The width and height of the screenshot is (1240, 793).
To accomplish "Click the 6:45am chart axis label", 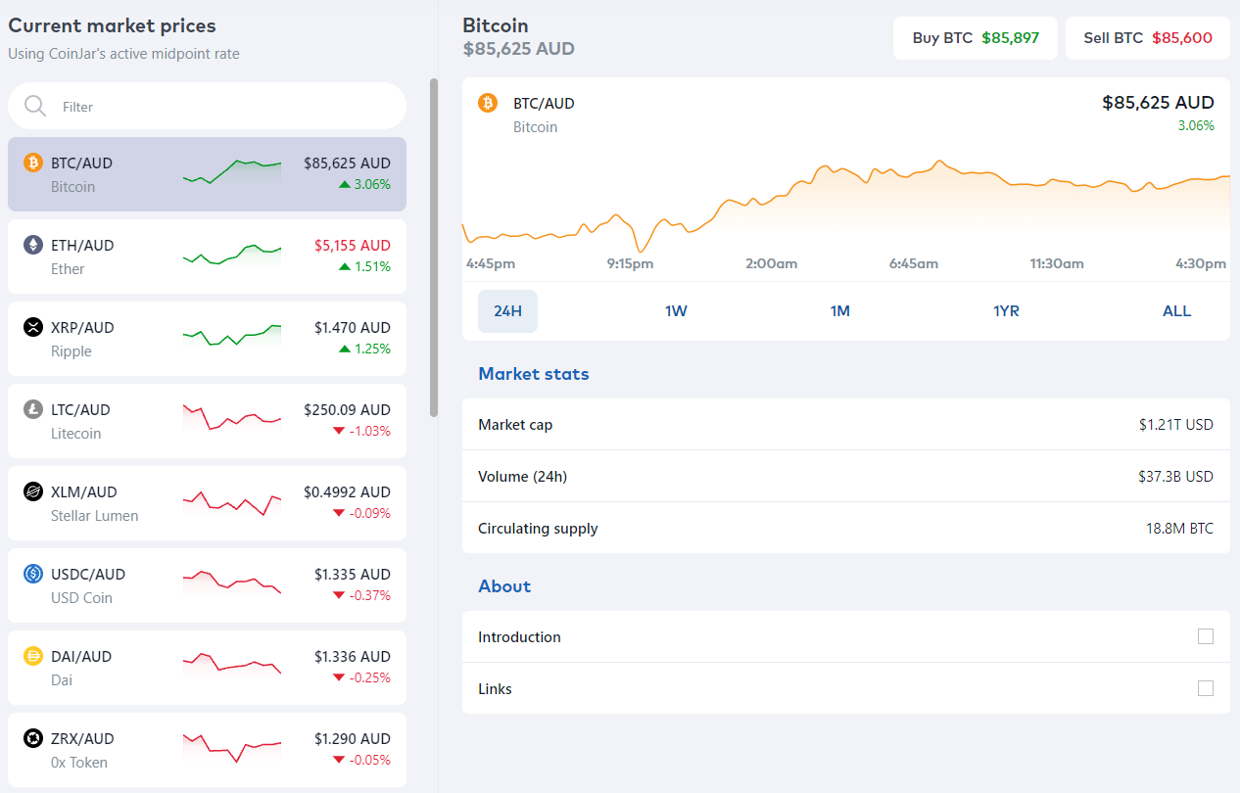I will [x=914, y=263].
